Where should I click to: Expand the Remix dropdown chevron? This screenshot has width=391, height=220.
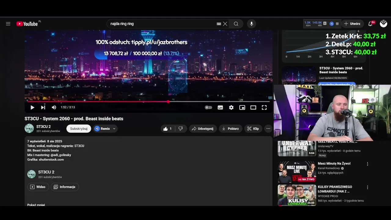114,129
